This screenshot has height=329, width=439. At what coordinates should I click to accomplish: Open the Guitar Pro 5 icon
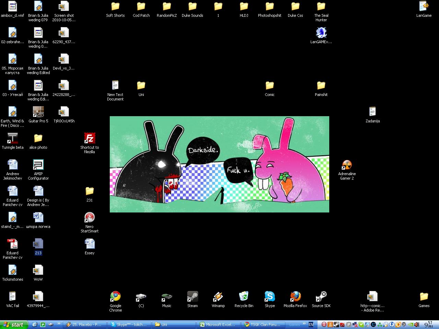(38, 112)
